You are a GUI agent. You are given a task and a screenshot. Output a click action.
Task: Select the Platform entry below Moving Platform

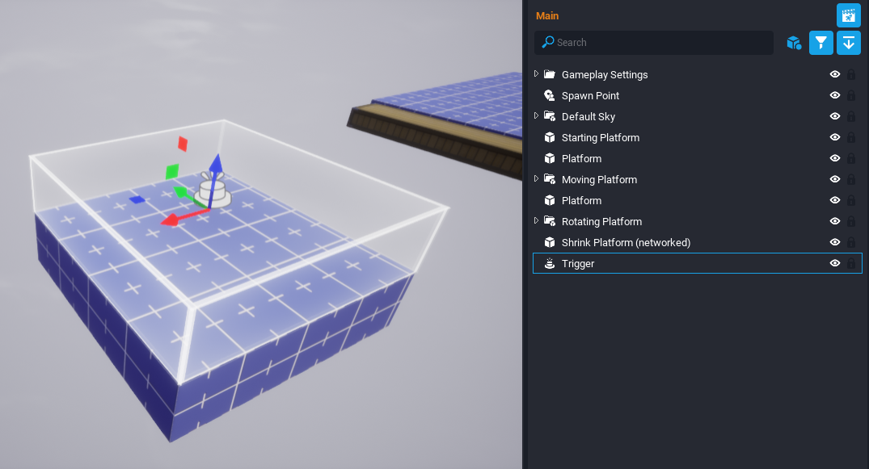point(580,200)
